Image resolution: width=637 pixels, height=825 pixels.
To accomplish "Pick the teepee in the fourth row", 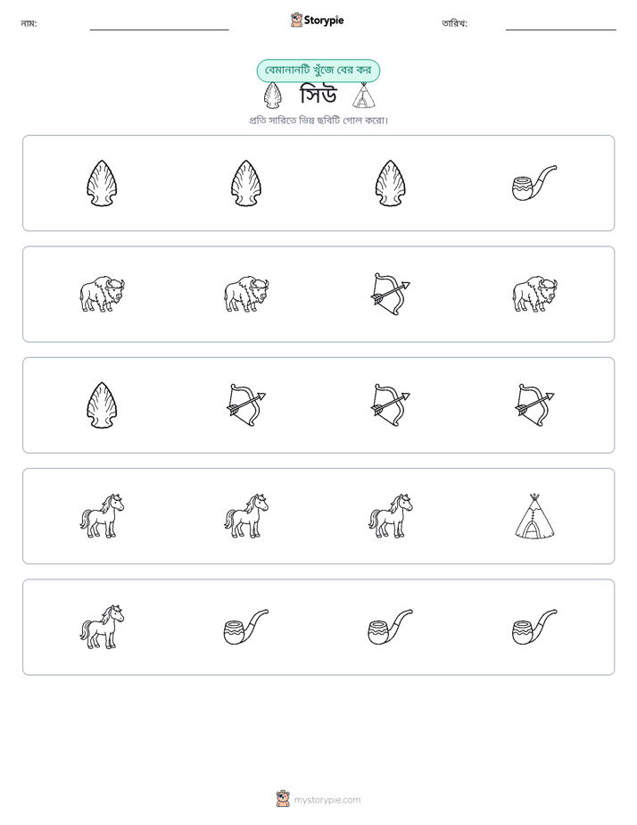I will pos(534,516).
